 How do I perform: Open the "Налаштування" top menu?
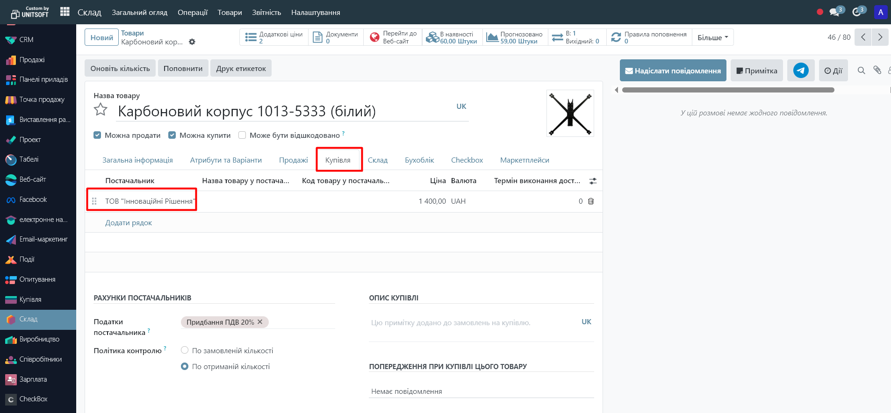(x=315, y=13)
